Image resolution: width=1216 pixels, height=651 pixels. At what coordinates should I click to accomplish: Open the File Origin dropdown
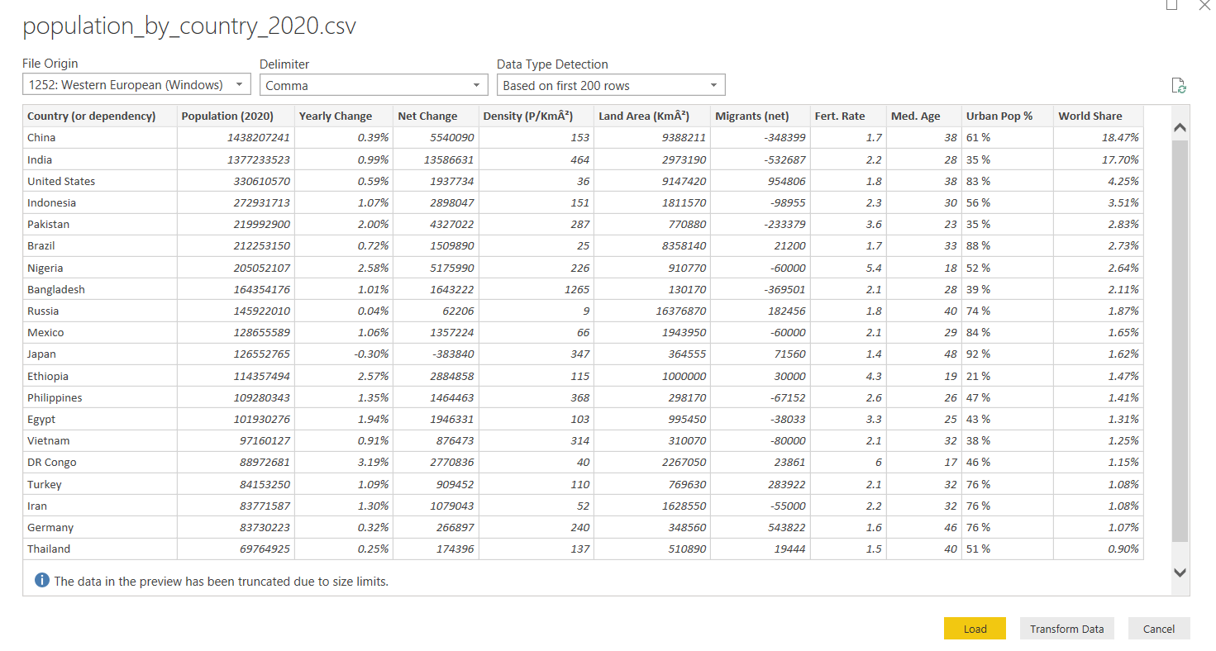pos(136,85)
